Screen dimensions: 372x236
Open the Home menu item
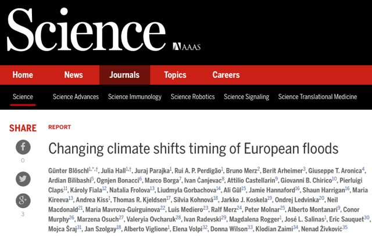23,75
